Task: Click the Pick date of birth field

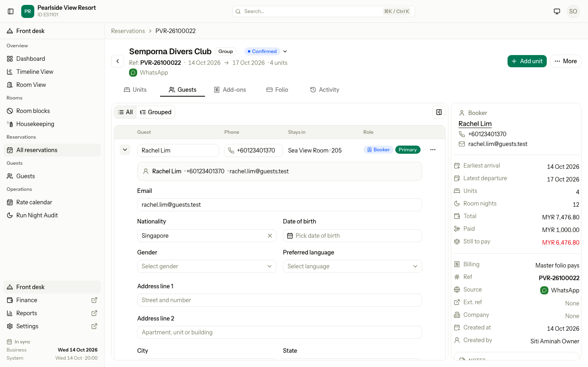Action: pyautogui.click(x=352, y=236)
